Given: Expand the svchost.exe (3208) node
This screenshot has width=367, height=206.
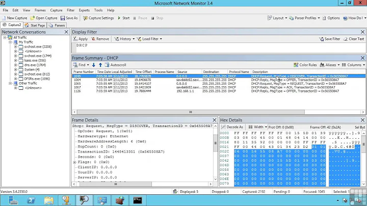Looking at the screenshot, I should click(x=16, y=46).
